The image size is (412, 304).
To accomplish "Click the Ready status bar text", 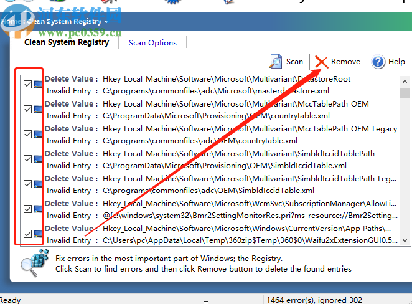I will [10, 300].
